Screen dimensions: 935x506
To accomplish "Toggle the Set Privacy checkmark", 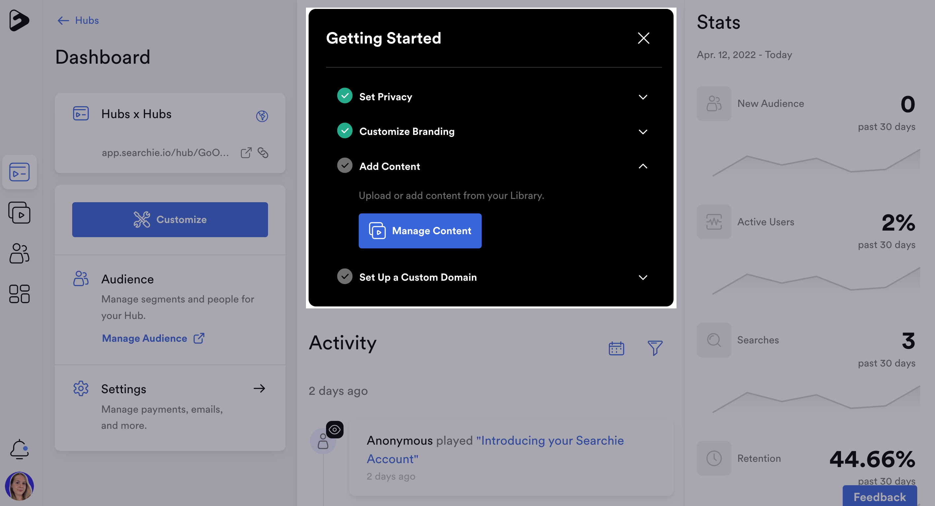I will 345,96.
